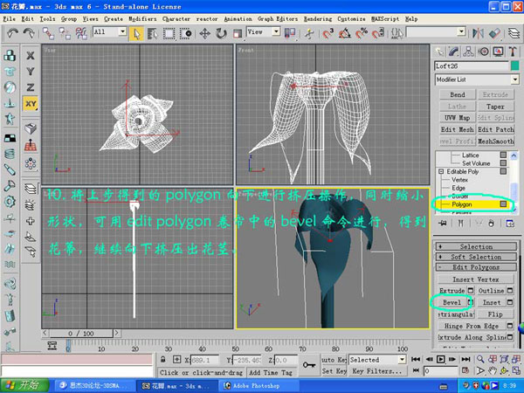Click the Loft26 object name field
524x393 pixels.
click(472, 65)
